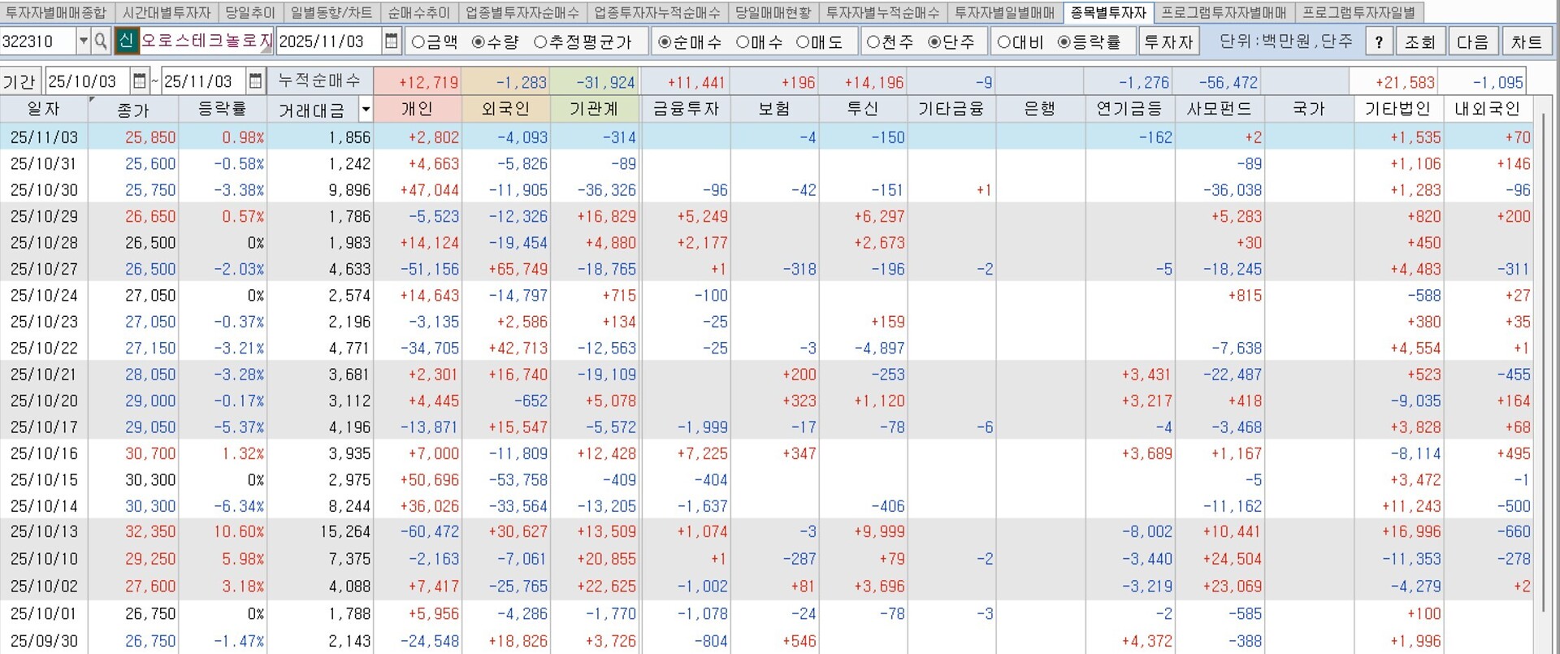Click the ? help button

click(1379, 41)
